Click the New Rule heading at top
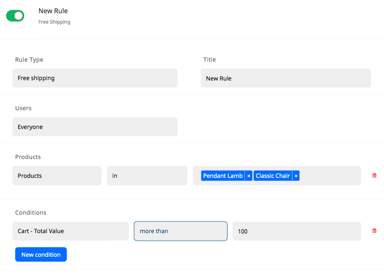 pyautogui.click(x=53, y=11)
